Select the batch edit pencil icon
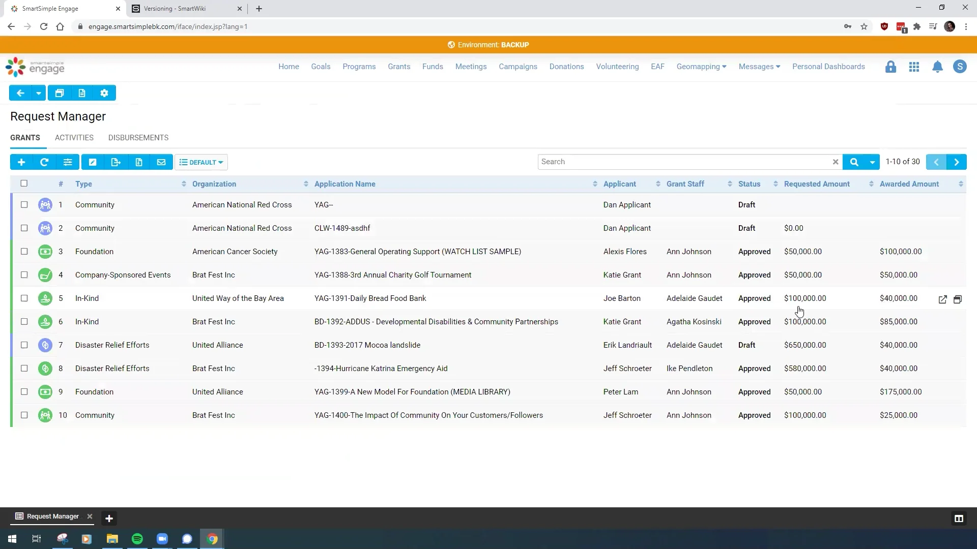 coord(93,162)
